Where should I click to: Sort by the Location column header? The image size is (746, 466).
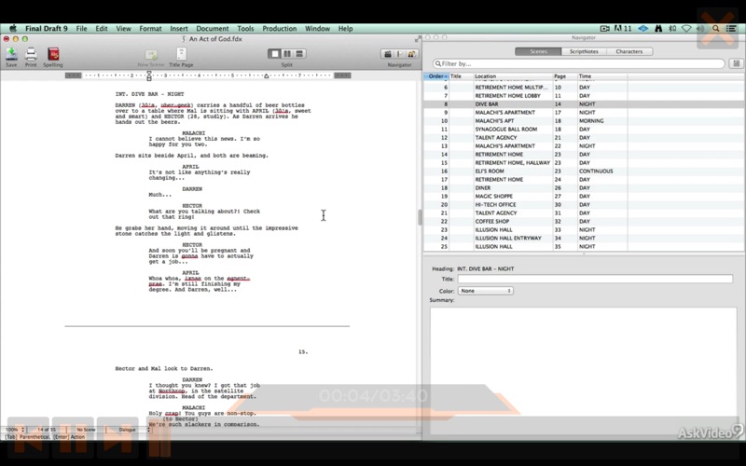(x=513, y=76)
